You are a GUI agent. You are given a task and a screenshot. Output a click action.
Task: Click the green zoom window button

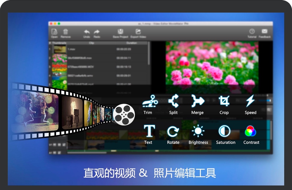pyautogui.click(x=58, y=23)
